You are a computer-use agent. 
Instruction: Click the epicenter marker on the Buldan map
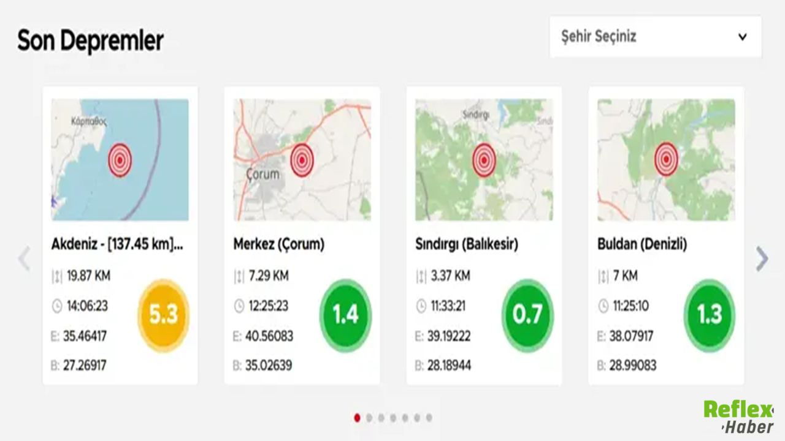666,160
